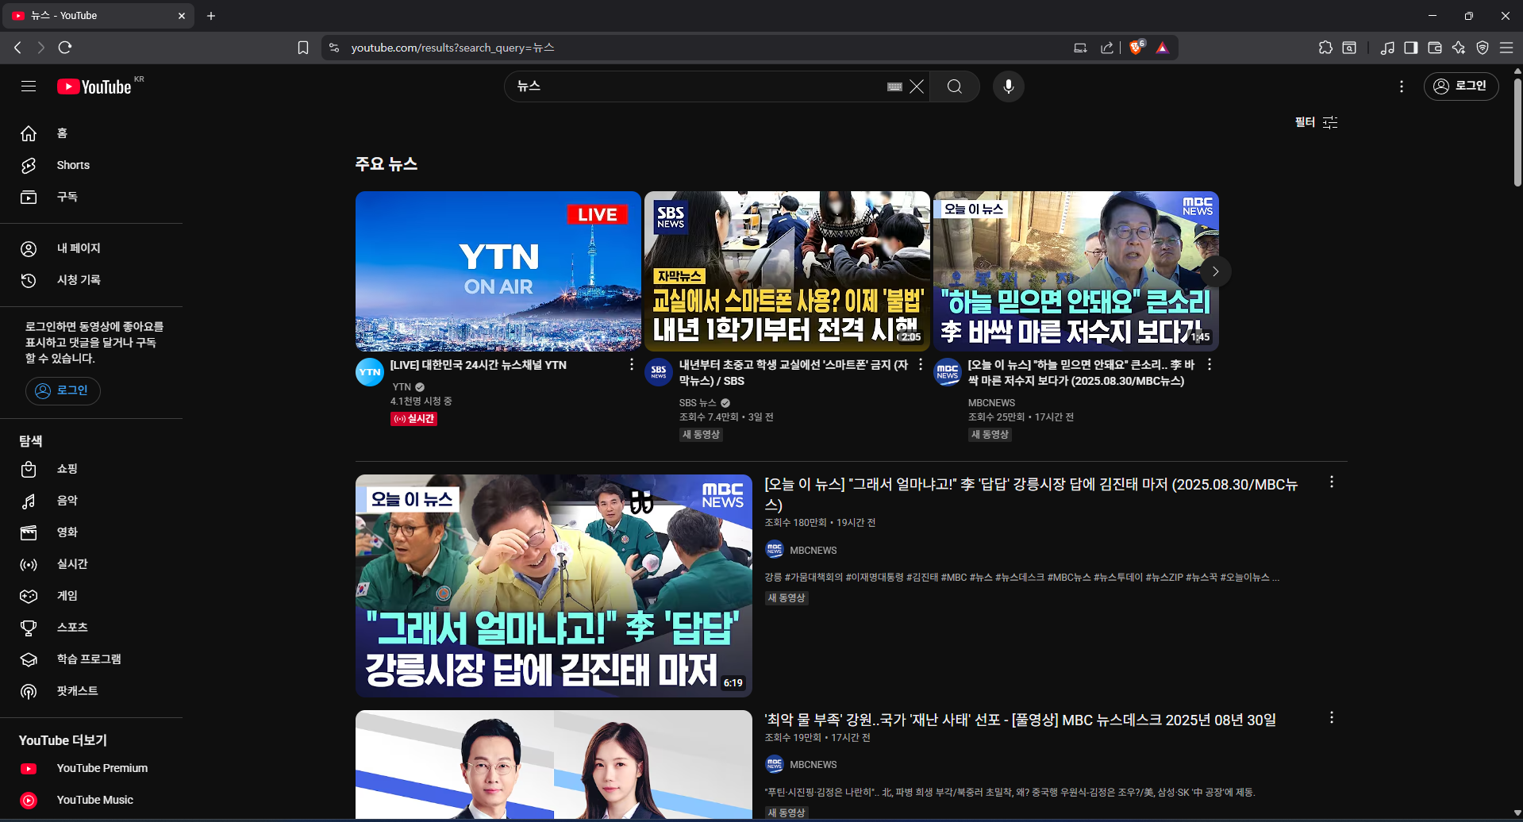Open YouTube Music link

[91, 800]
